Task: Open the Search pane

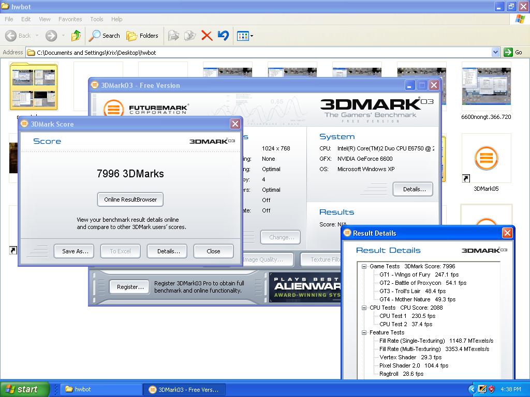Action: tap(104, 36)
